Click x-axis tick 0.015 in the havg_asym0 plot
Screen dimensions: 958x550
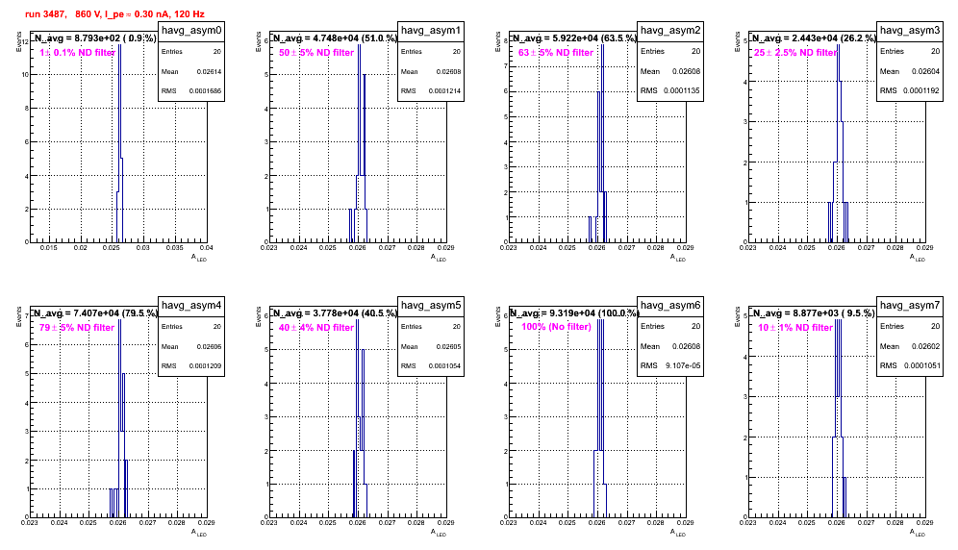pyautogui.click(x=49, y=248)
